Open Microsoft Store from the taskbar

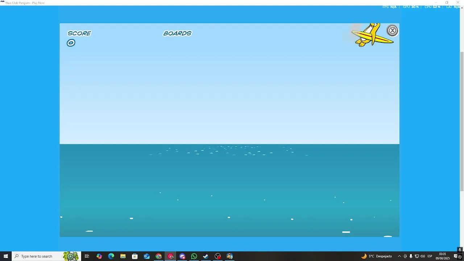pos(135,256)
